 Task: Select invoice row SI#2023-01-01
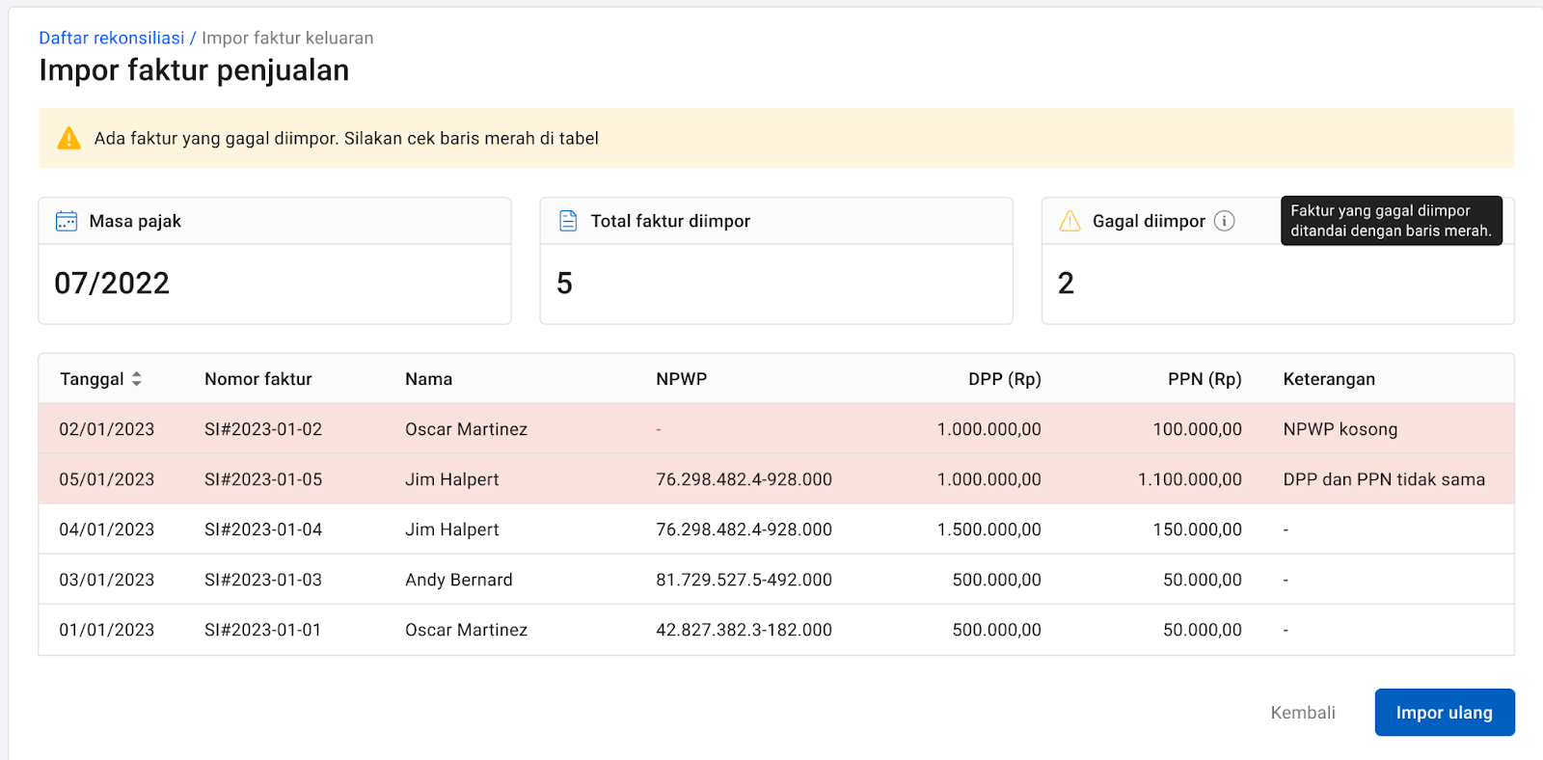(x=262, y=630)
